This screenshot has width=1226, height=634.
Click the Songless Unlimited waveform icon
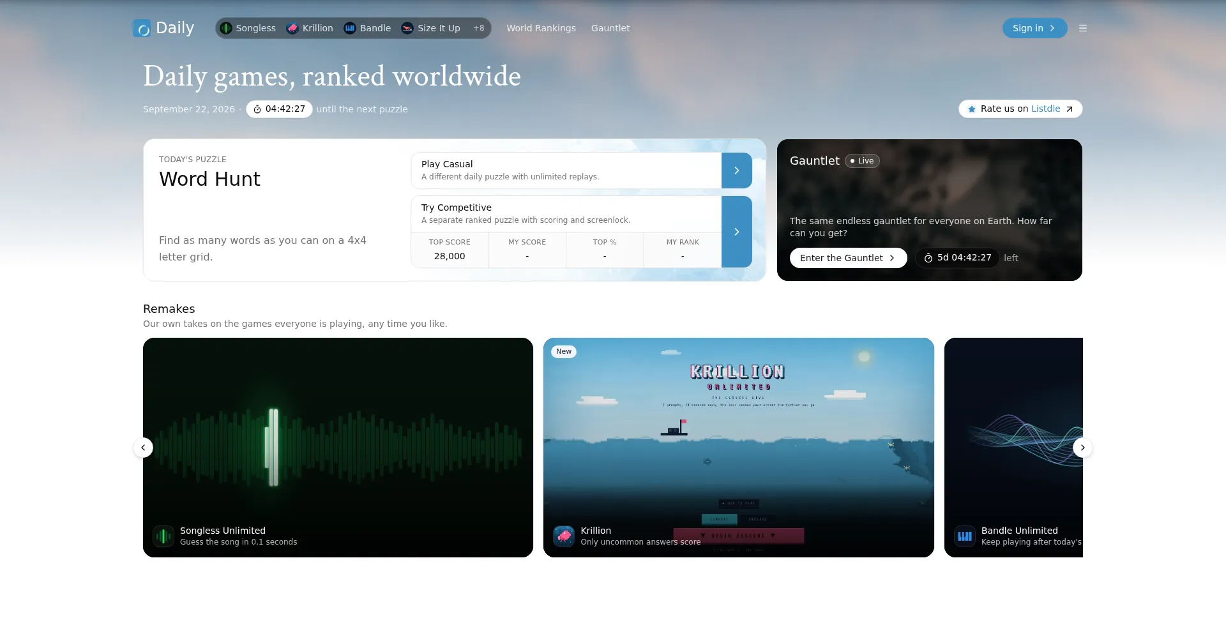(x=163, y=536)
